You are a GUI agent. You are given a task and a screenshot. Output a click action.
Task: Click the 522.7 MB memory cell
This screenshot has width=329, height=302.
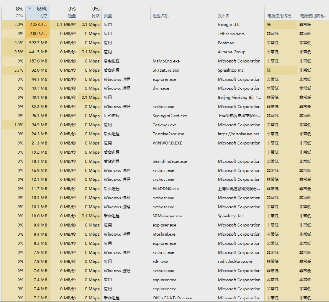[x=38, y=43]
